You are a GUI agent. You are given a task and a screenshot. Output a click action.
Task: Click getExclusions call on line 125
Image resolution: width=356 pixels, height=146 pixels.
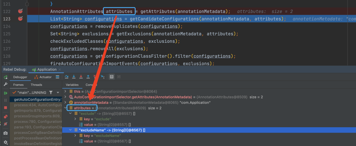coord(133,34)
